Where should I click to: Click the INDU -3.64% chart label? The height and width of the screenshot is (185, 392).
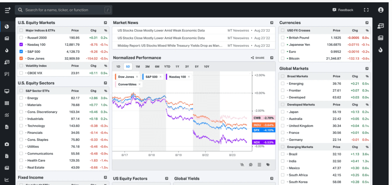[264, 125]
